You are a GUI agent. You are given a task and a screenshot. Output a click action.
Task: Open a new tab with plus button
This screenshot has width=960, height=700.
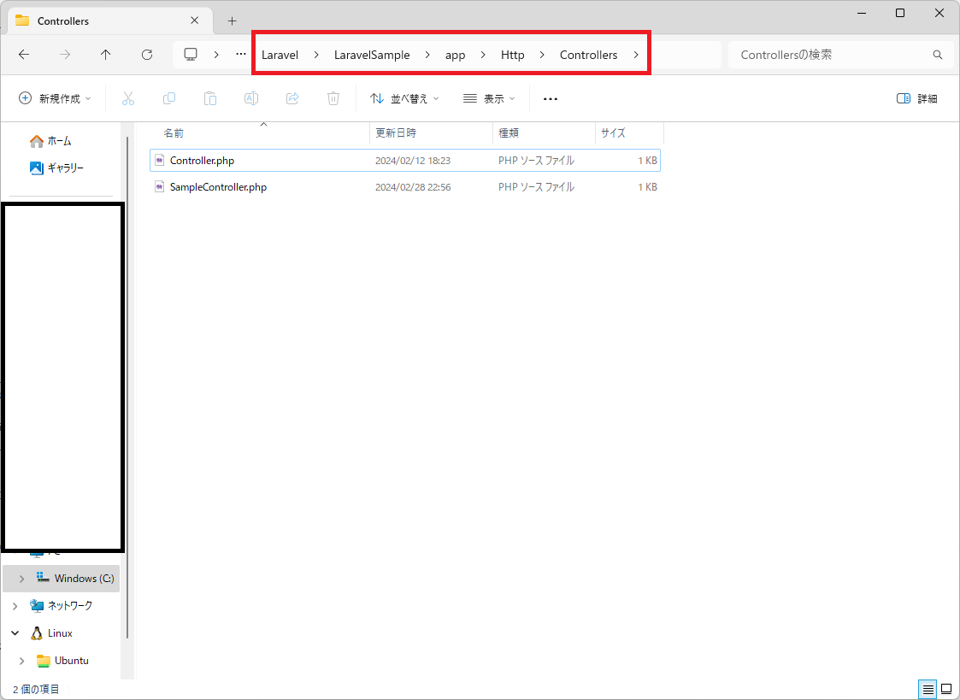[232, 21]
